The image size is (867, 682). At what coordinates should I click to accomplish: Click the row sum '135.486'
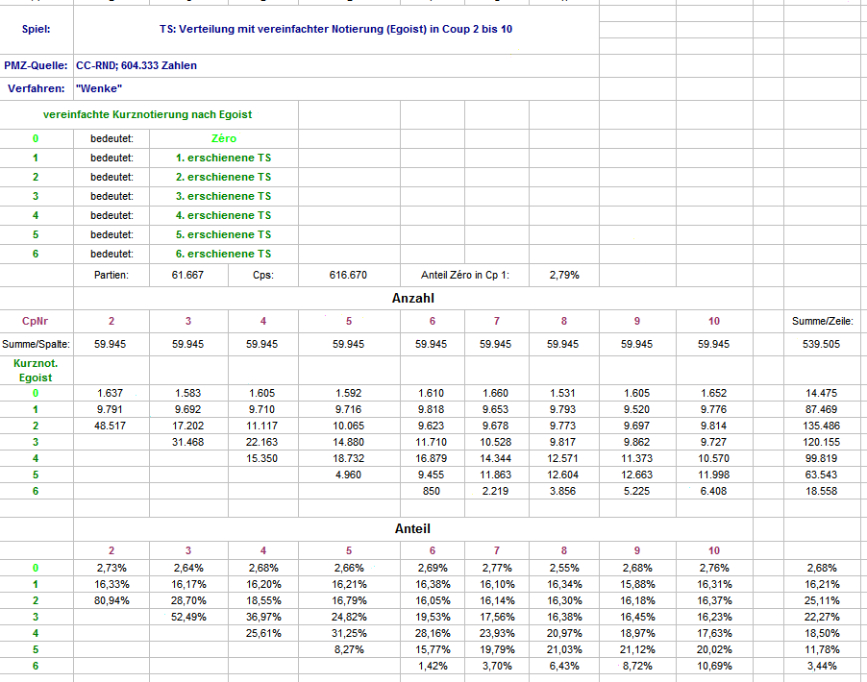tap(821, 426)
